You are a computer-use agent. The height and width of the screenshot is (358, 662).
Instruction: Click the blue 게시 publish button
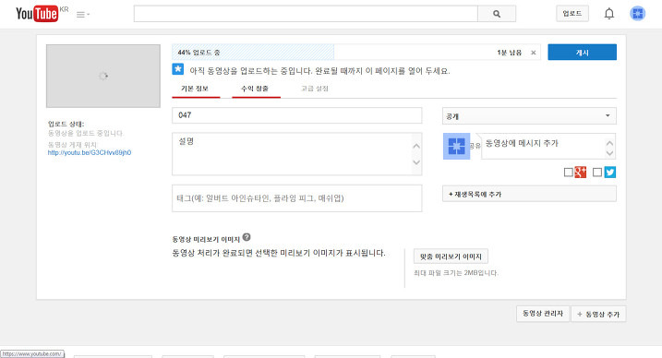(x=583, y=53)
